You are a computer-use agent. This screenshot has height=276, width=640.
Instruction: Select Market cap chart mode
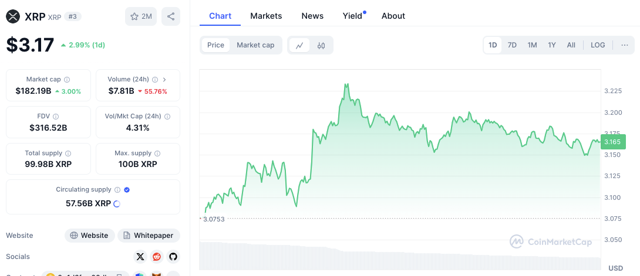pyautogui.click(x=255, y=45)
